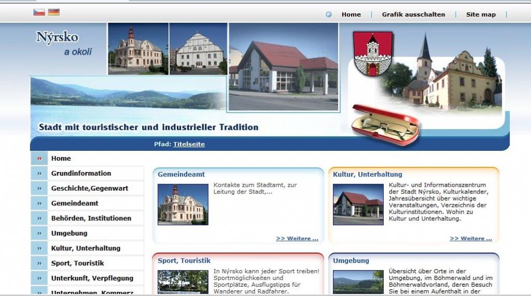Screen dimensions: 531x296
Task: Click arrow icon beside Kultur, Unterhaltung menu
Action: 39,248
